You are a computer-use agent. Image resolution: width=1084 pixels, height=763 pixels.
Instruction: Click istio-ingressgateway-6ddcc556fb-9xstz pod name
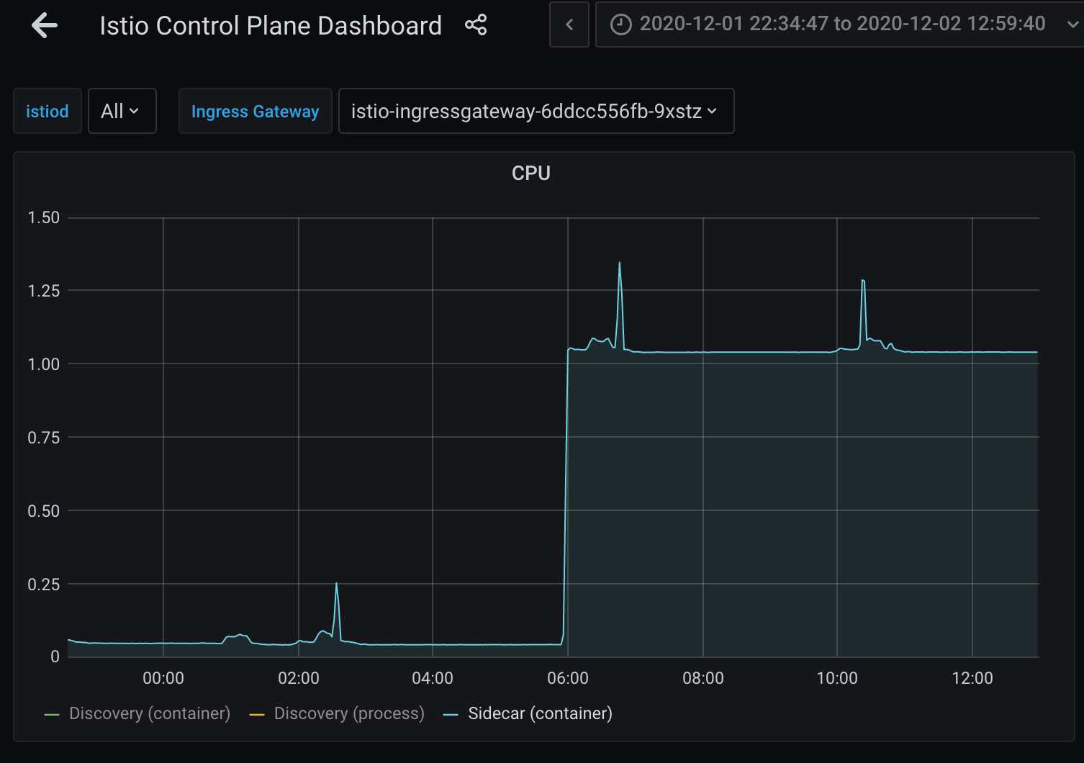click(x=527, y=112)
